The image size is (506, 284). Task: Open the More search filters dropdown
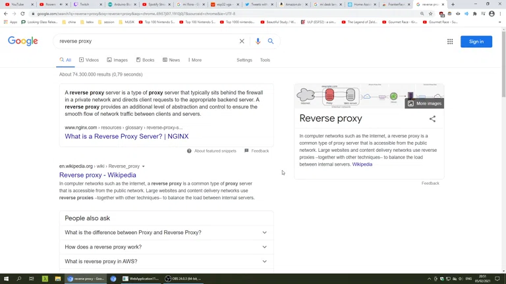(195, 60)
